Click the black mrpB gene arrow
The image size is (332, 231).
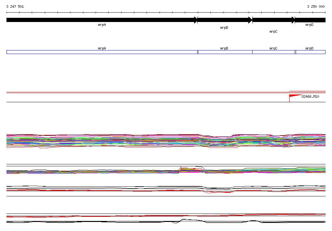[x=225, y=20]
